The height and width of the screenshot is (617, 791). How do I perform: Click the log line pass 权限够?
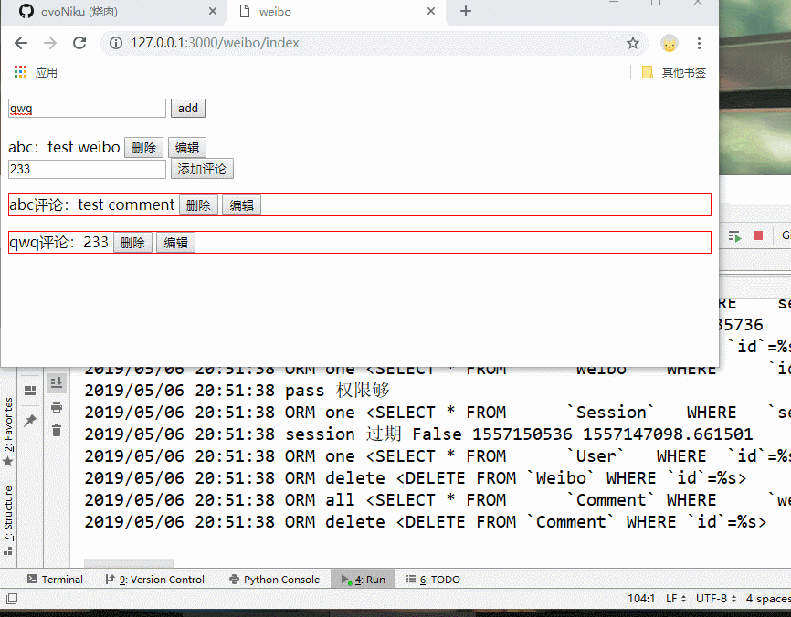[237, 391]
